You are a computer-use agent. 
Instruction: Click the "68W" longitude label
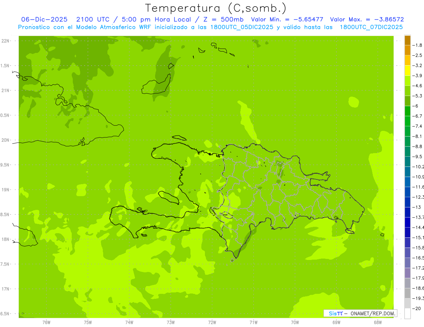[378, 322]
